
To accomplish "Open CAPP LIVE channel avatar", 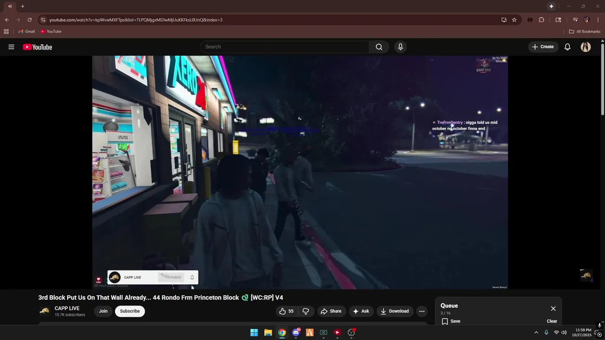I will click(44, 311).
